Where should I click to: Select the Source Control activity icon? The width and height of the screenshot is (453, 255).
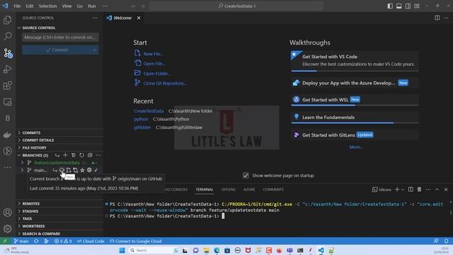(8, 53)
